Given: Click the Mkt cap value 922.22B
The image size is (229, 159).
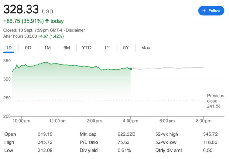Looking at the screenshot, I should pos(126,134).
